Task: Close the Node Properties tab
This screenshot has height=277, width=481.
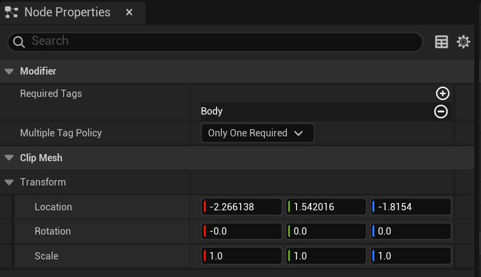Action: tap(129, 12)
